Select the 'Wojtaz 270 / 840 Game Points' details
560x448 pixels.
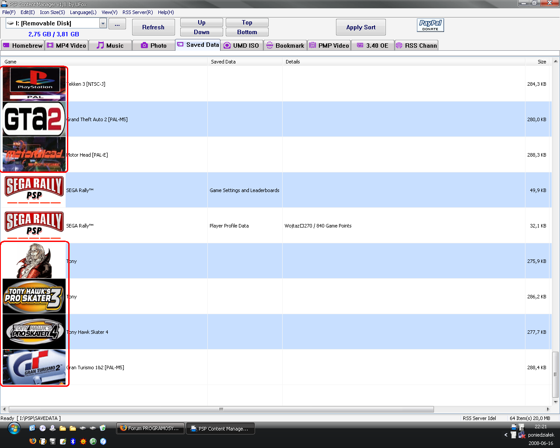(x=318, y=226)
